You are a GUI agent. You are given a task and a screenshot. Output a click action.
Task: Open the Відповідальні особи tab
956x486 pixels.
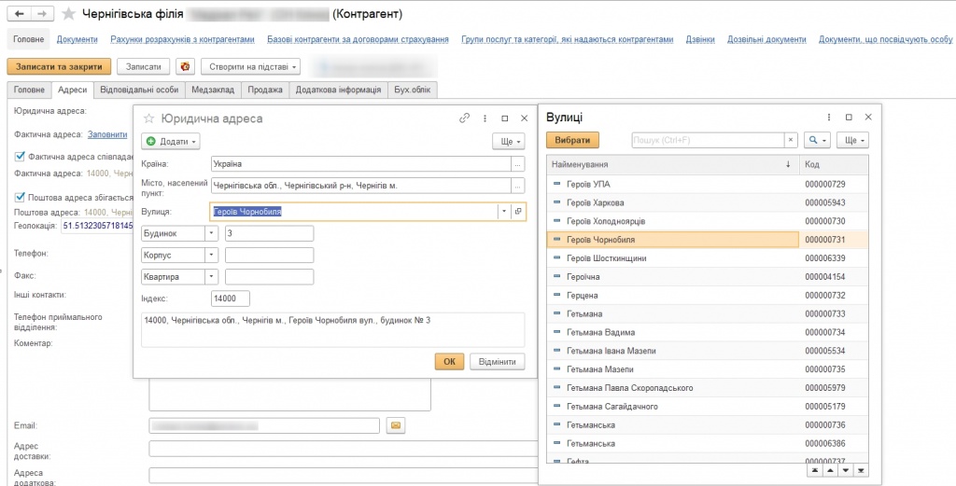139,90
